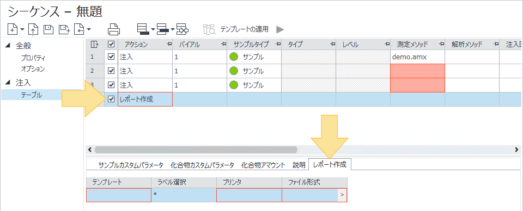Click the delete row icon
The height and width of the screenshot is (211, 523).
(183, 29)
